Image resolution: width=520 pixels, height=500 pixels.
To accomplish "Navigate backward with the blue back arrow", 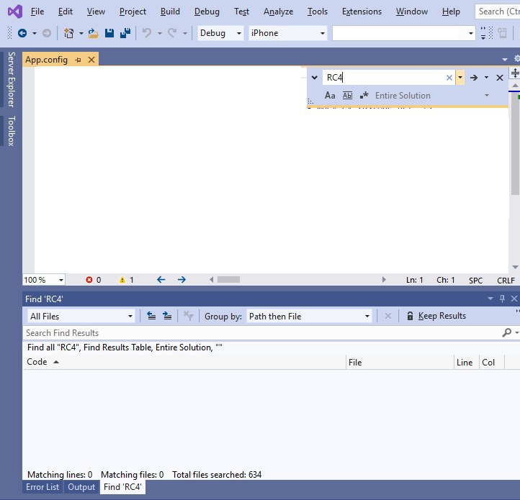I will click(22, 33).
